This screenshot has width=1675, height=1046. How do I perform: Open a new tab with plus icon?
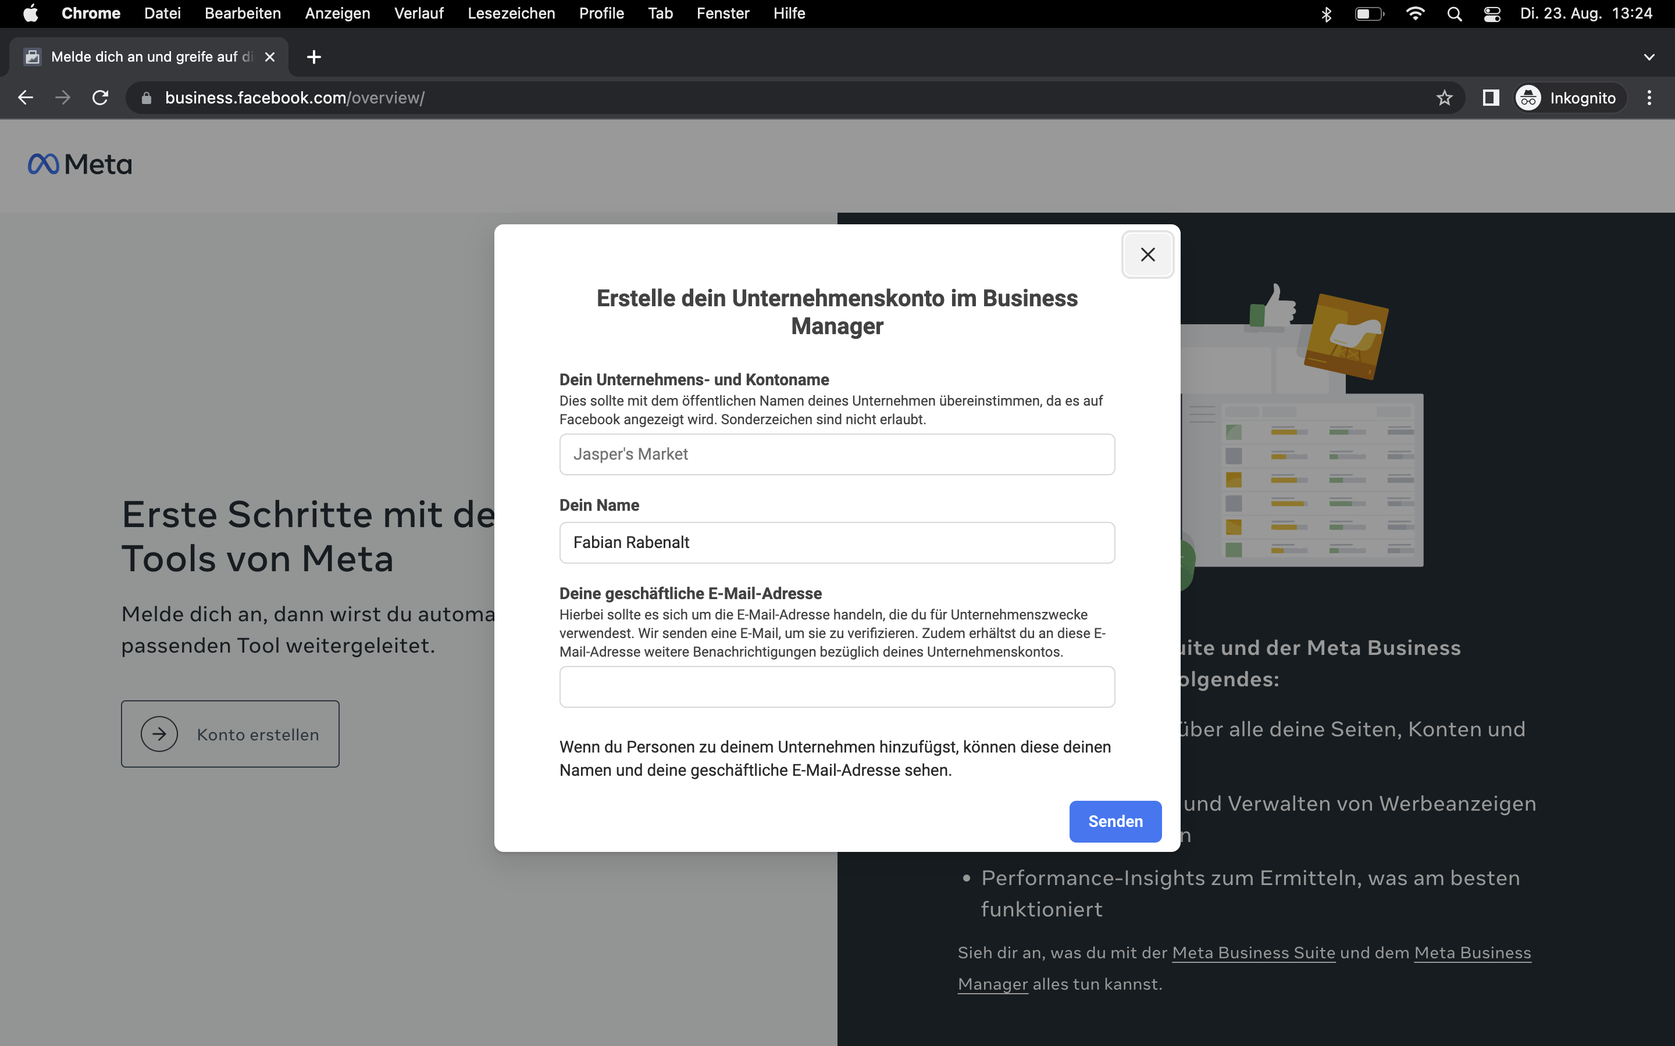point(313,57)
